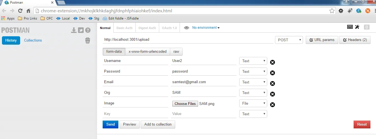
Task: Clear history with the trash icon
Action: [x=88, y=40]
